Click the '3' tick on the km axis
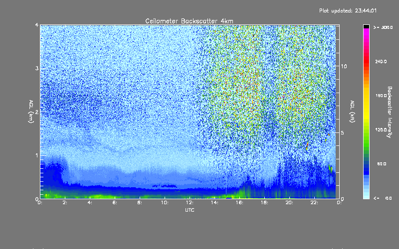Viewport: 399px width, 249px height. pyautogui.click(x=37, y=68)
